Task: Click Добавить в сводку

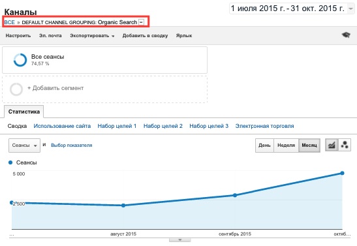Action: (x=146, y=36)
